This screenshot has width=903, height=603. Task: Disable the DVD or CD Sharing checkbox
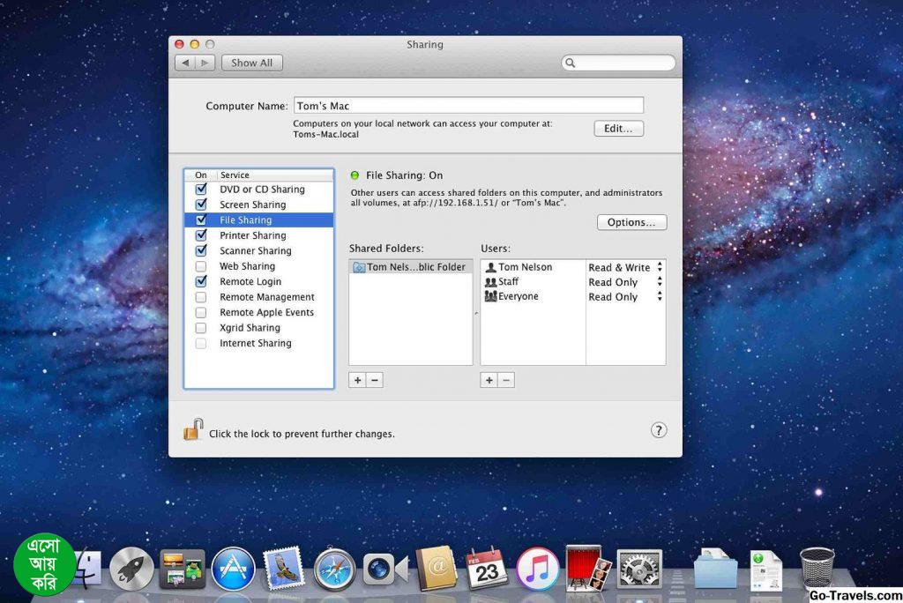pos(201,190)
